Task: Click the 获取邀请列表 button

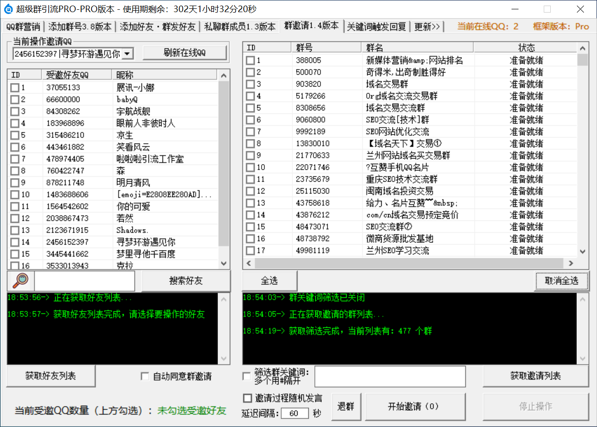Action: [x=535, y=376]
